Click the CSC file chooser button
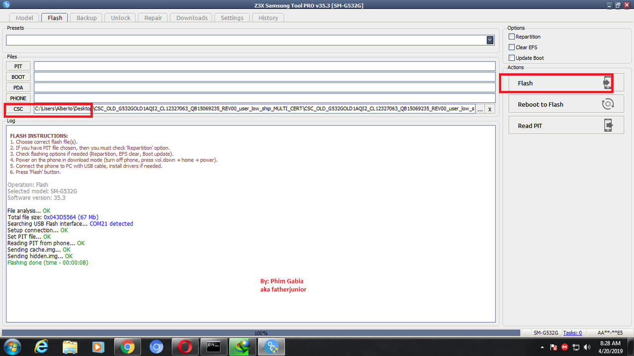 [x=18, y=109]
